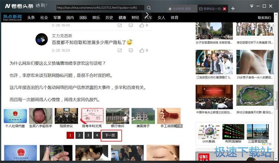The image size is (279, 163).
Task: Click the 联系我们 link
Action: coord(264,17)
